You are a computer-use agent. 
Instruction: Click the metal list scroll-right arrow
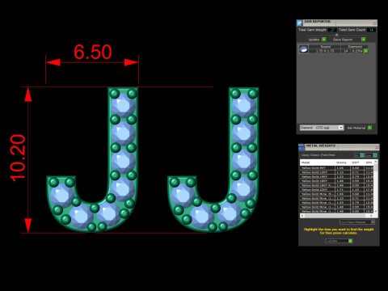pos(371,215)
